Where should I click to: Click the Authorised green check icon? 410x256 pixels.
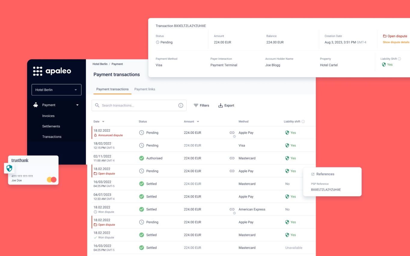[x=142, y=158]
